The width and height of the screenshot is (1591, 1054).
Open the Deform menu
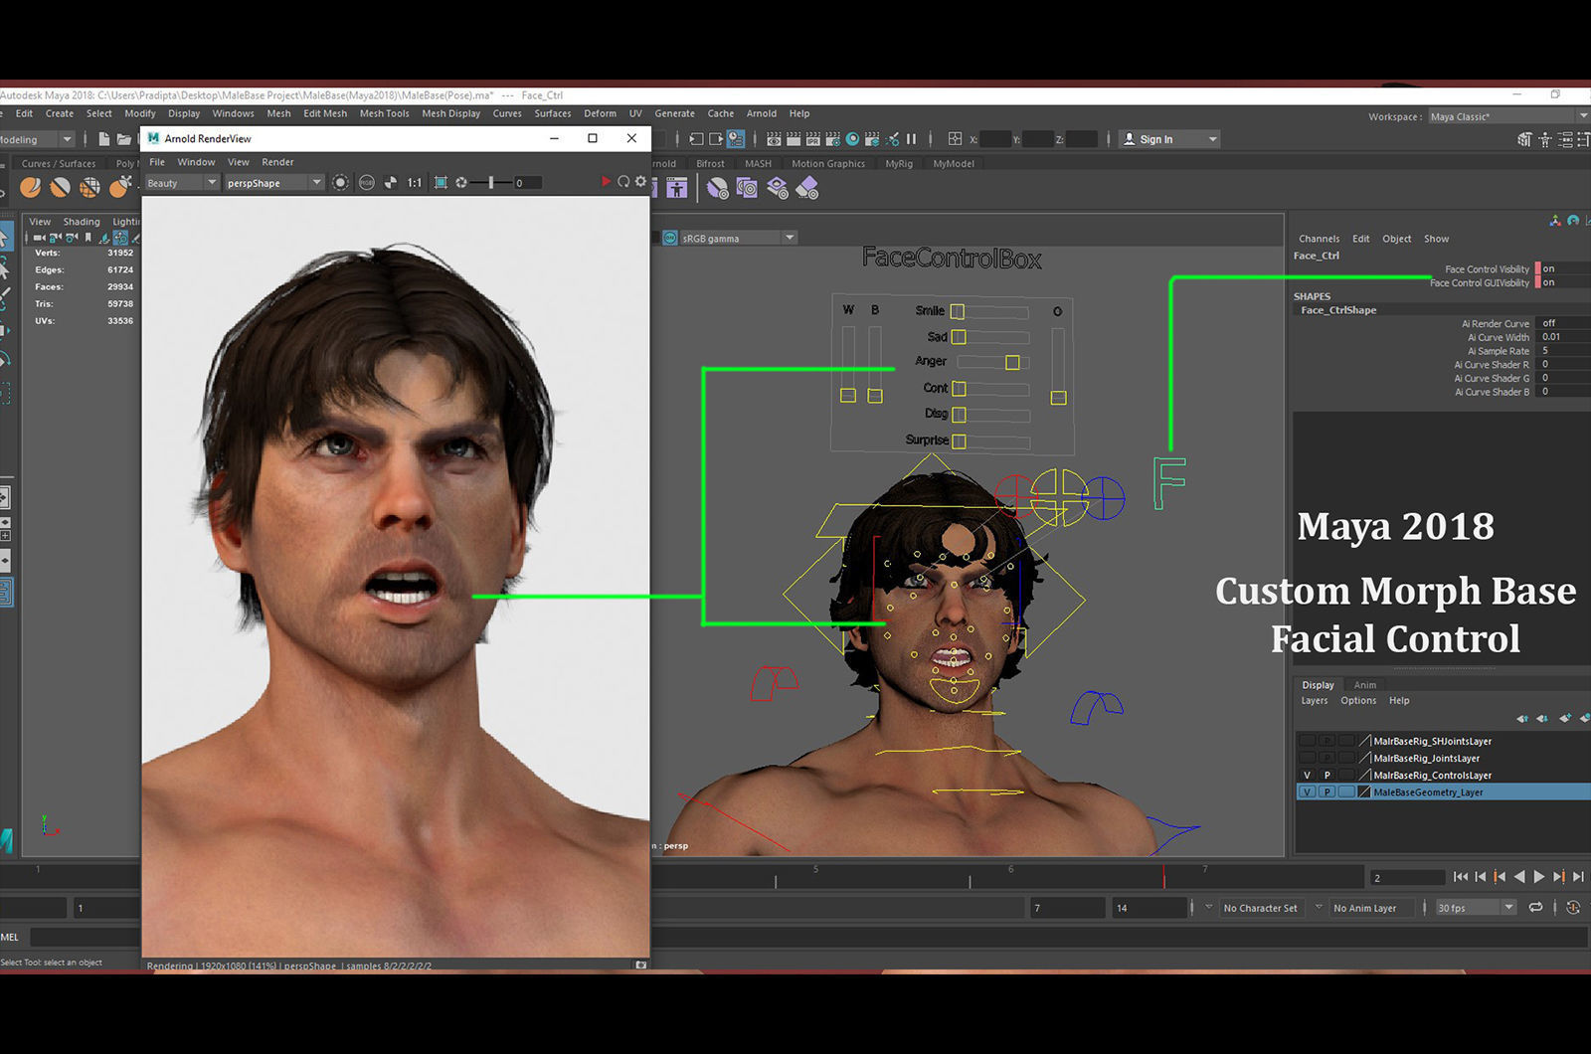600,113
